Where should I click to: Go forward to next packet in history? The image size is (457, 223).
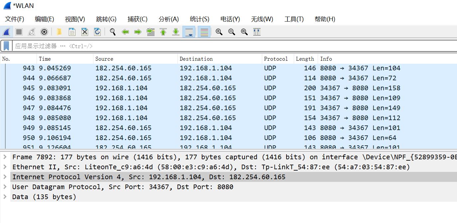138,32
